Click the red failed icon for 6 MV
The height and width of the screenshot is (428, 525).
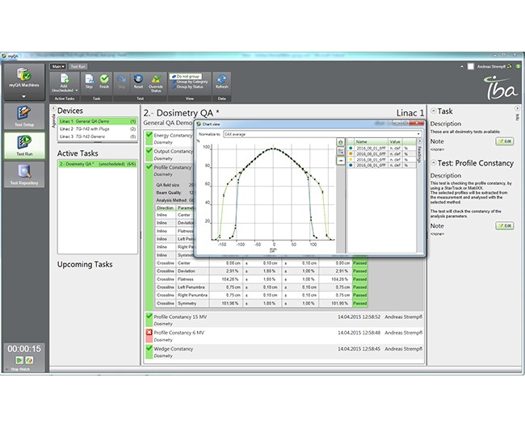point(149,332)
